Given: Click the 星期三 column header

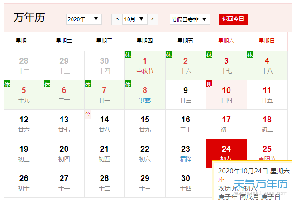Looking at the screenshot, I should tap(104, 41).
